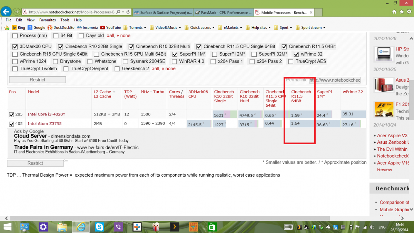Expand the Torrents favorites folder
414x233 pixels.
point(135,28)
